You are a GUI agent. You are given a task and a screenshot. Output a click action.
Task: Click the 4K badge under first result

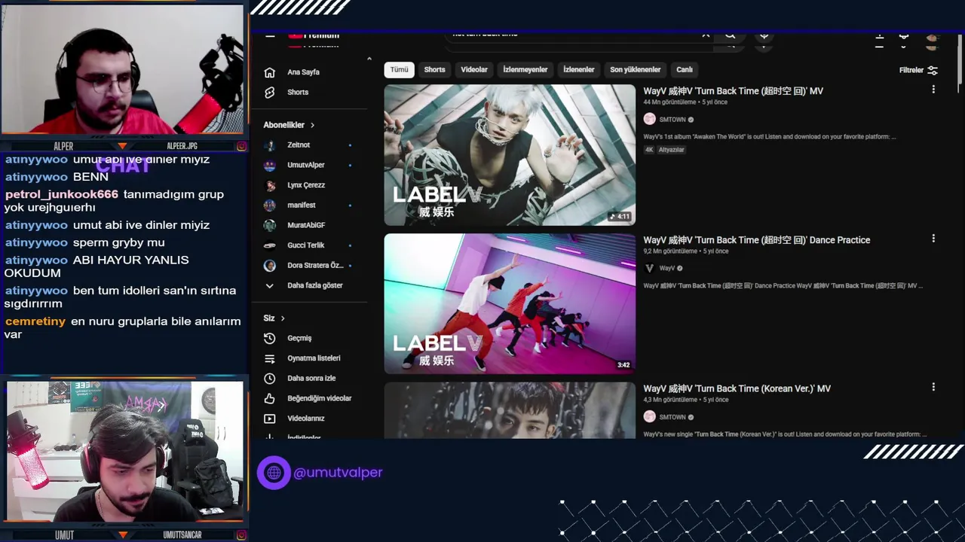coord(649,150)
